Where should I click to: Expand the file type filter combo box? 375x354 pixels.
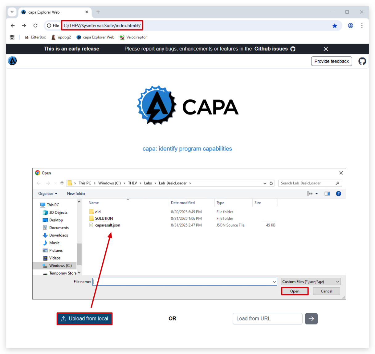[x=311, y=282]
